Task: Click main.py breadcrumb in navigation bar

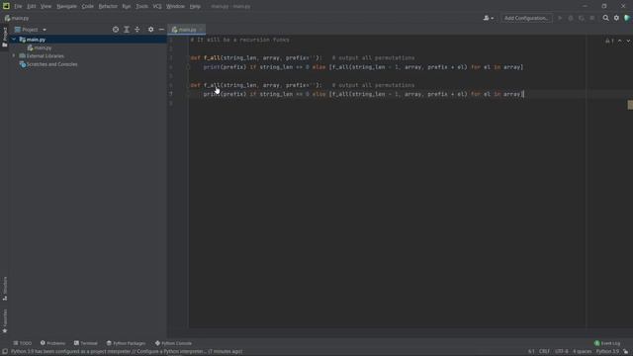Action: pyautogui.click(x=17, y=18)
